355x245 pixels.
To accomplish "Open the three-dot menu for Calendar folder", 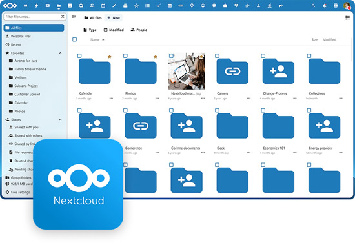I will pyautogui.click(x=111, y=98).
